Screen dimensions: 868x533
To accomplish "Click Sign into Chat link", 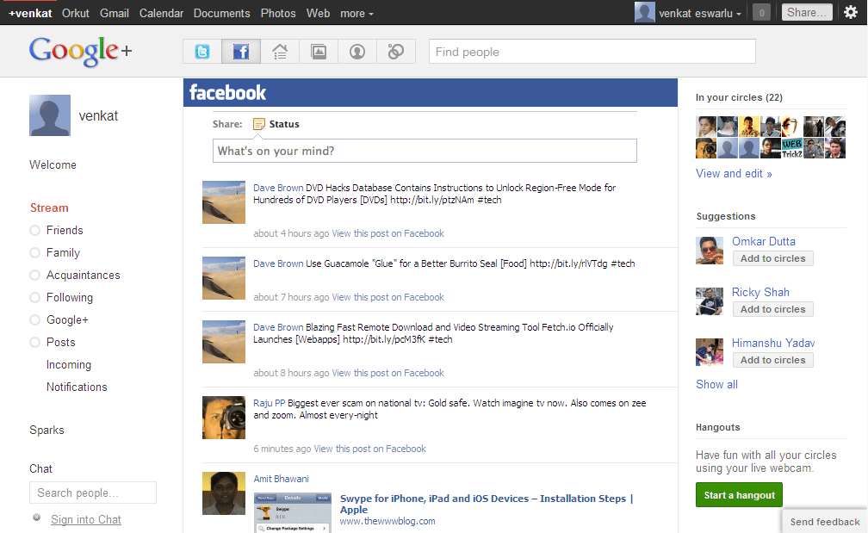I will tap(86, 520).
